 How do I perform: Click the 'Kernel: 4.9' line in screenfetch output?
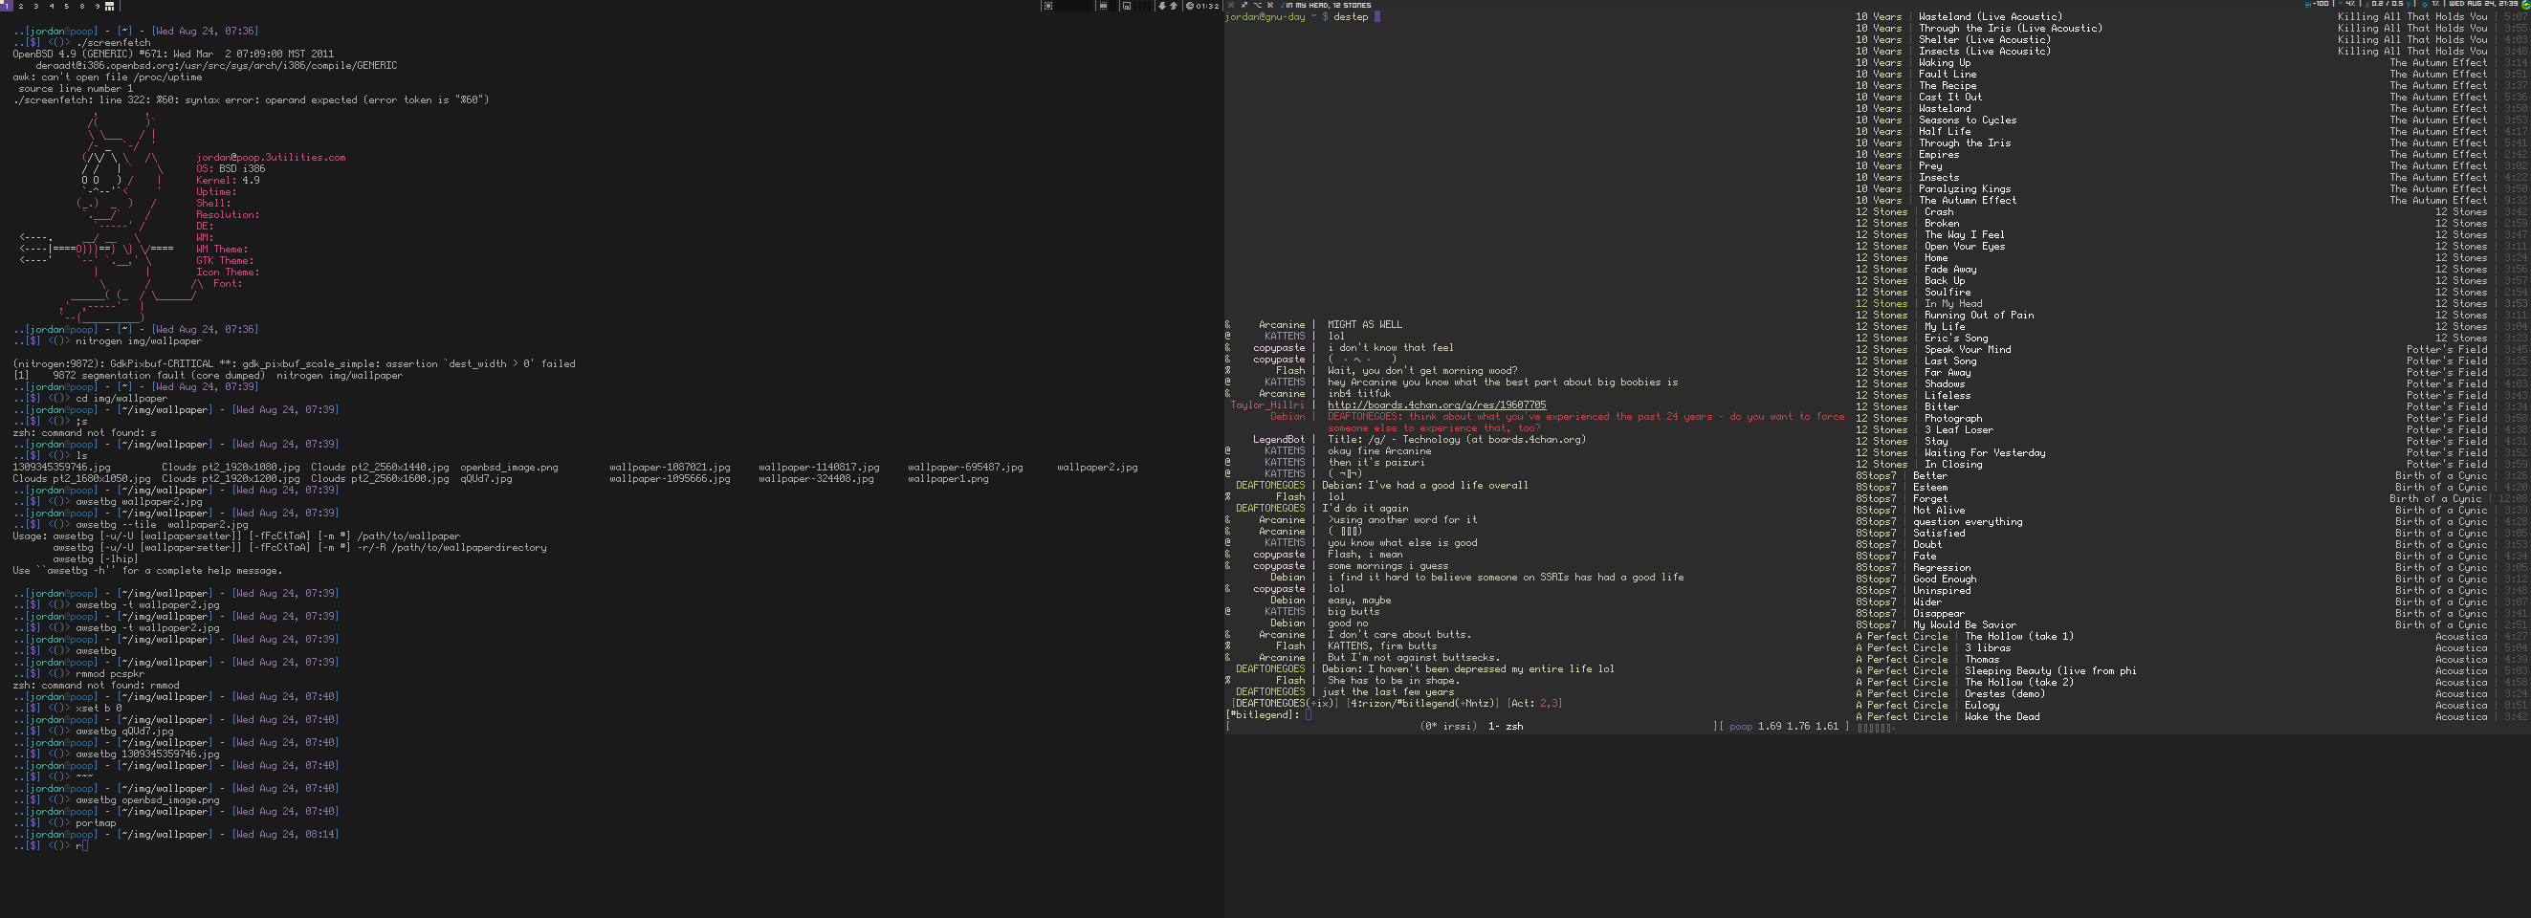point(228,181)
